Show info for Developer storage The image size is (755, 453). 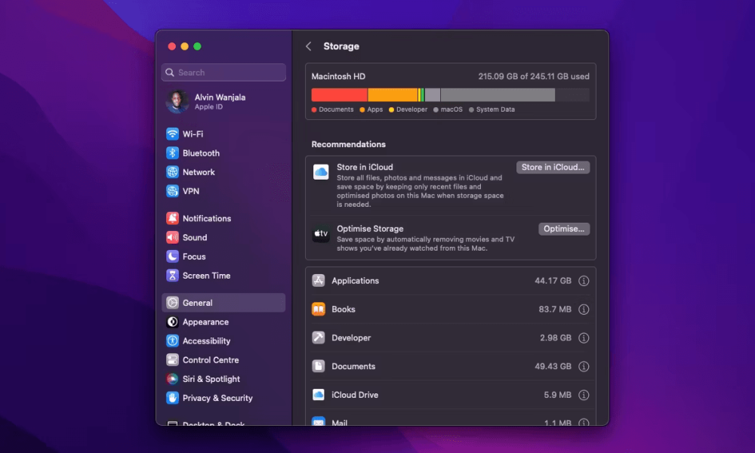[584, 338]
